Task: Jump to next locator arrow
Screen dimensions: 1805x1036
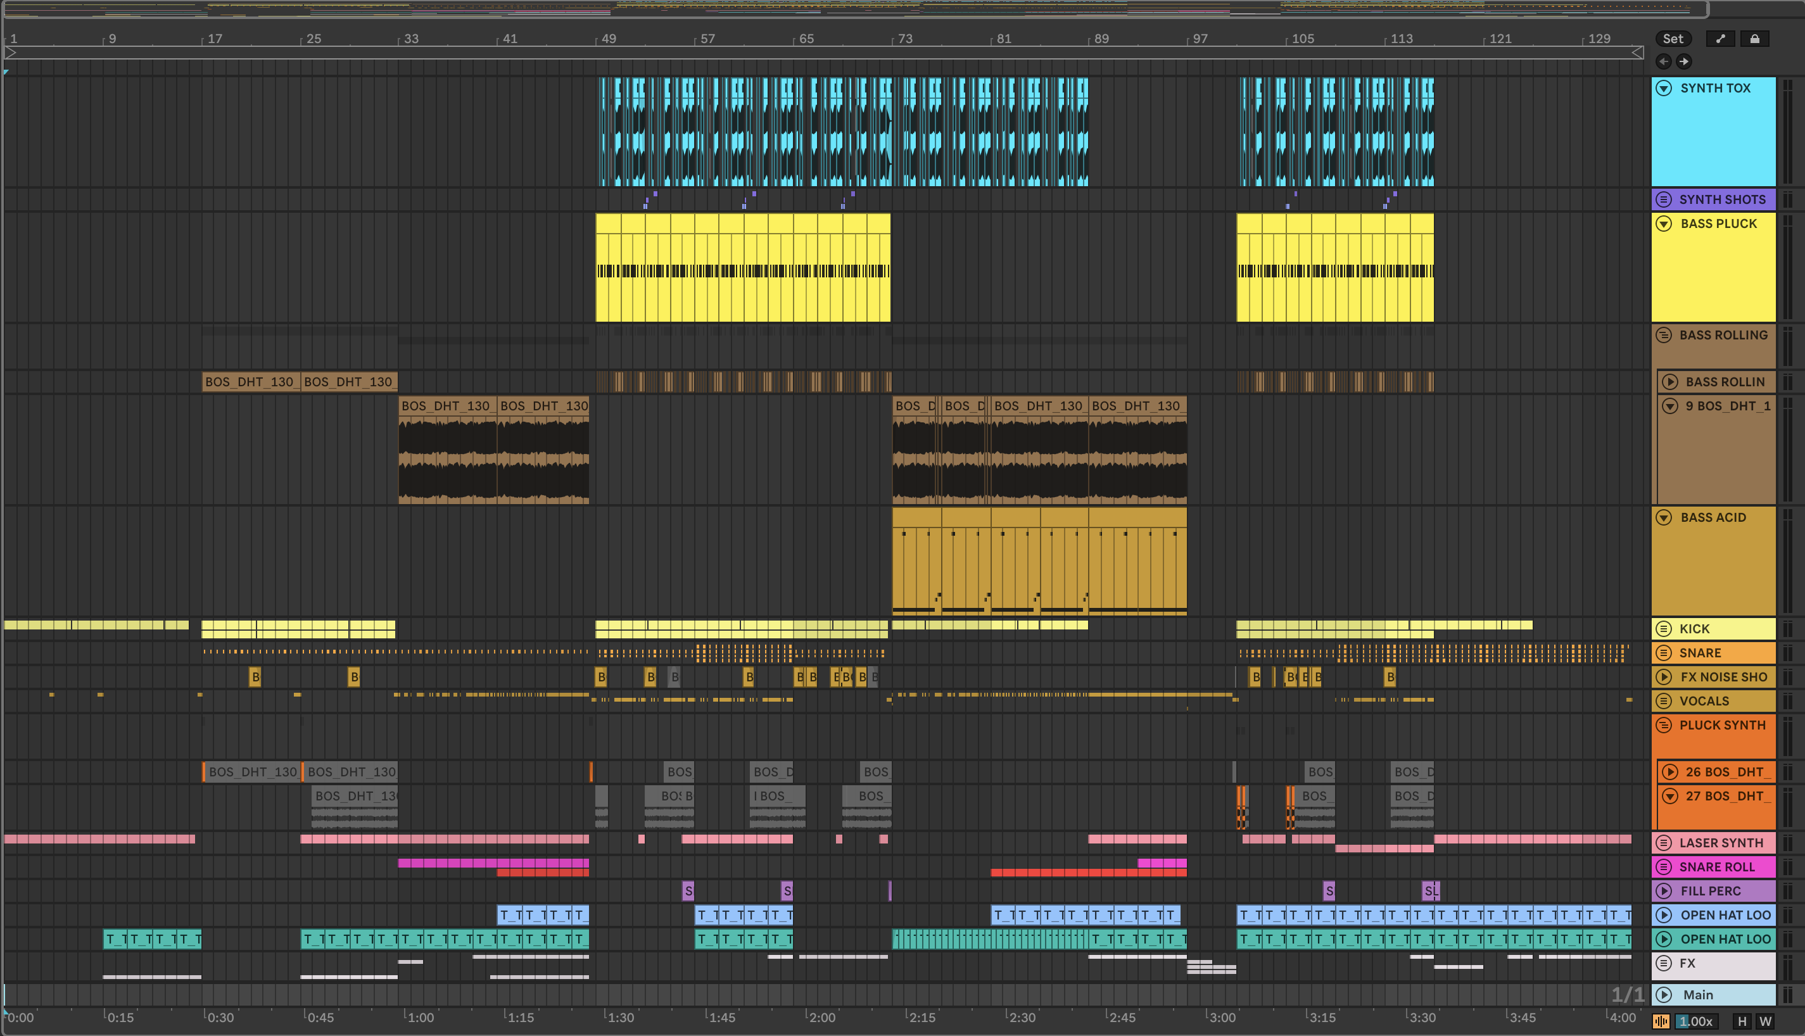Action: [x=1683, y=61]
